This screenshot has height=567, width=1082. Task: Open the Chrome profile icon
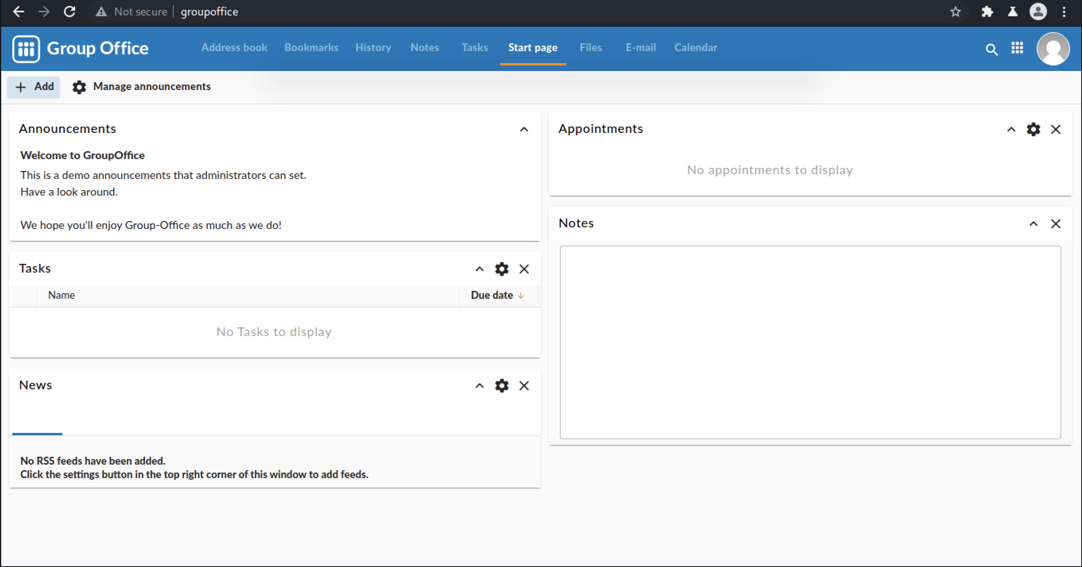click(x=1038, y=12)
